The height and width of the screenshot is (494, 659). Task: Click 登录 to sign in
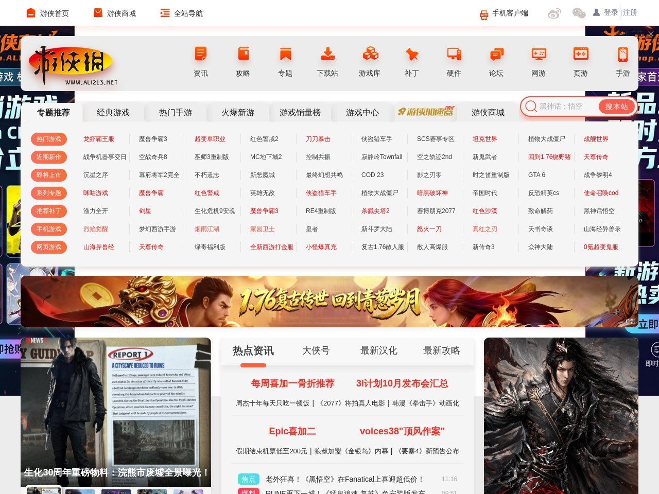(x=611, y=12)
